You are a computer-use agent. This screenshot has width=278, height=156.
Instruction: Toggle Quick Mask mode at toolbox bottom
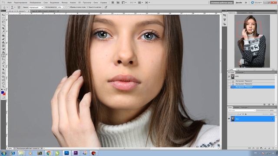point(3,97)
